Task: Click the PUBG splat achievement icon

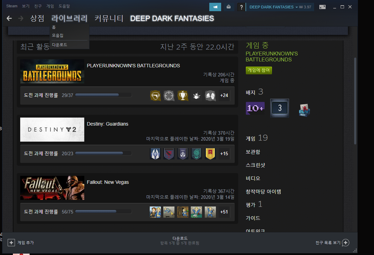Action: 196,96
